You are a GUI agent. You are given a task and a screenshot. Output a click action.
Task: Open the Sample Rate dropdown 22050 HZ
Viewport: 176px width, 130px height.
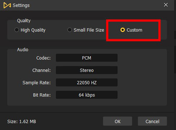tap(87, 82)
